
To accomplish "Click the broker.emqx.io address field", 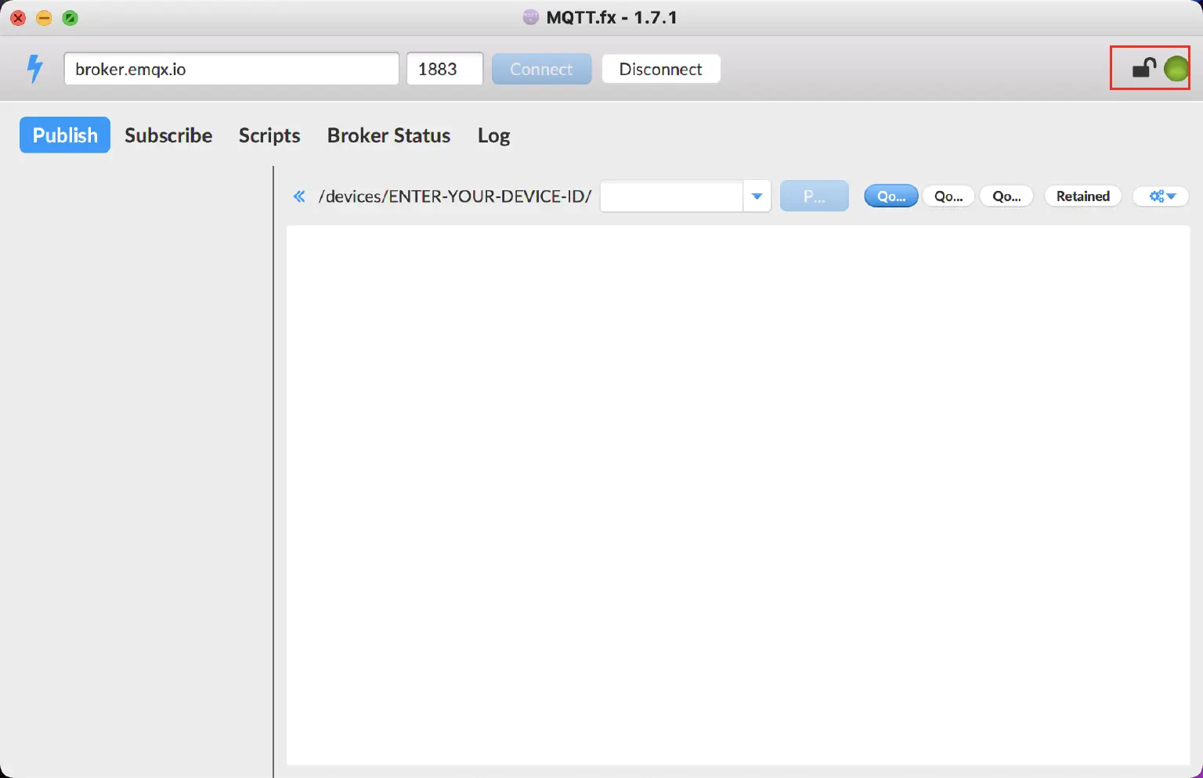I will (231, 69).
